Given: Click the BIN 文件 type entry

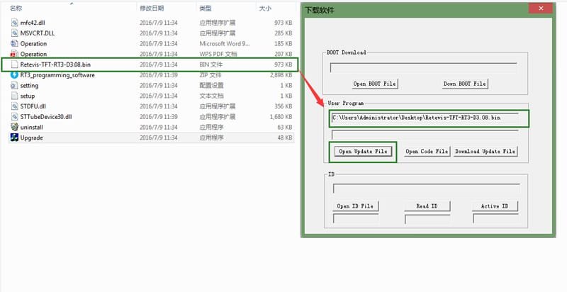Looking at the screenshot, I should click(x=211, y=64).
